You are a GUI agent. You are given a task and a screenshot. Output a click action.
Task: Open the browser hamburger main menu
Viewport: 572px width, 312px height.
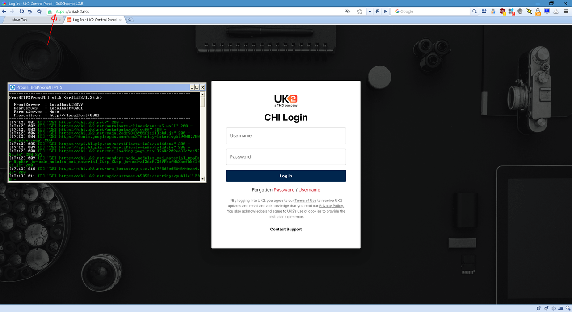pyautogui.click(x=566, y=12)
